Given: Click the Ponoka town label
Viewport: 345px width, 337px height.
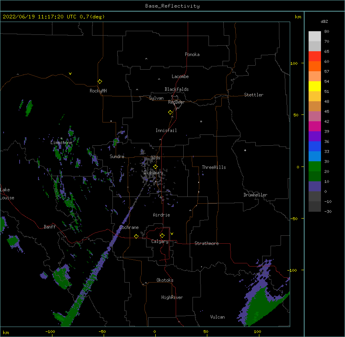Looking at the screenshot, I should click(192, 54).
